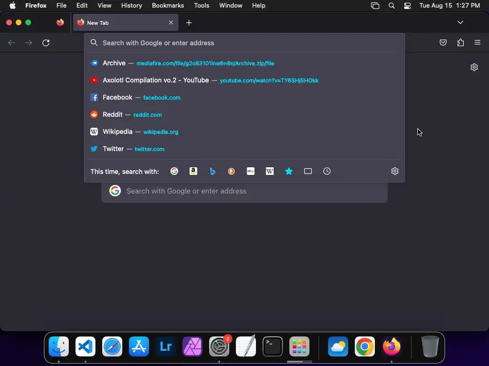Open the Apple menu

(12, 6)
